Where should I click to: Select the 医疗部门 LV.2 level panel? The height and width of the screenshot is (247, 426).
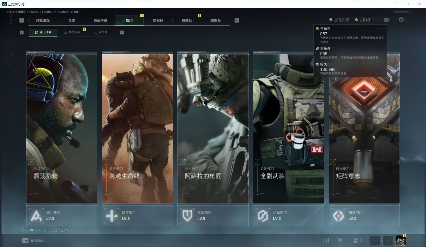(x=137, y=216)
